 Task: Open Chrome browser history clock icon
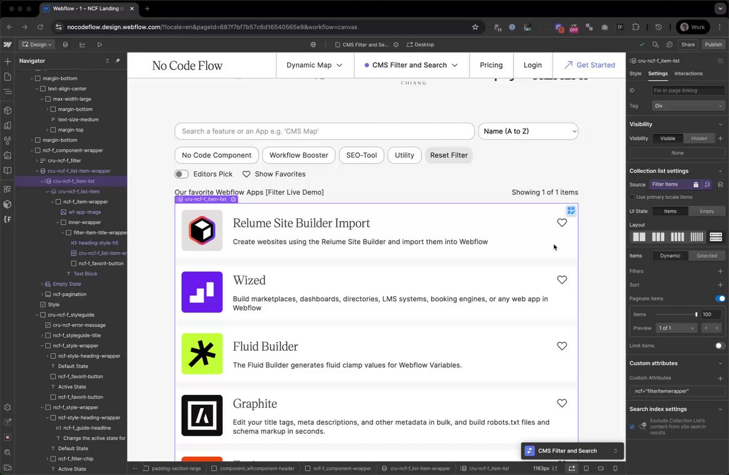(658, 27)
